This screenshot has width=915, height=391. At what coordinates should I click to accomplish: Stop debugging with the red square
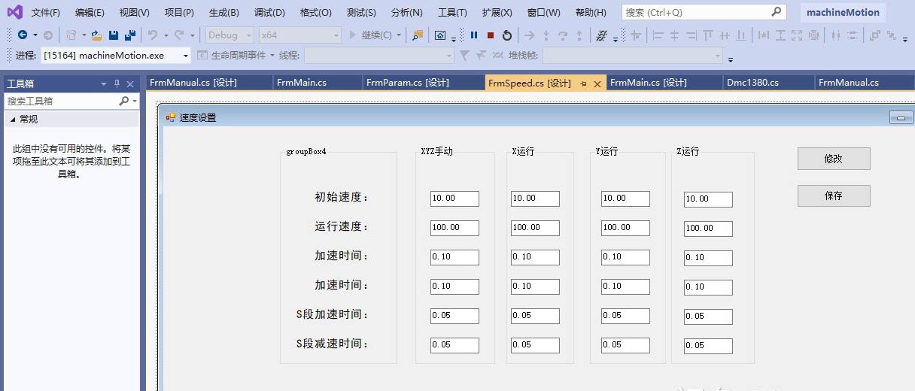coord(491,35)
